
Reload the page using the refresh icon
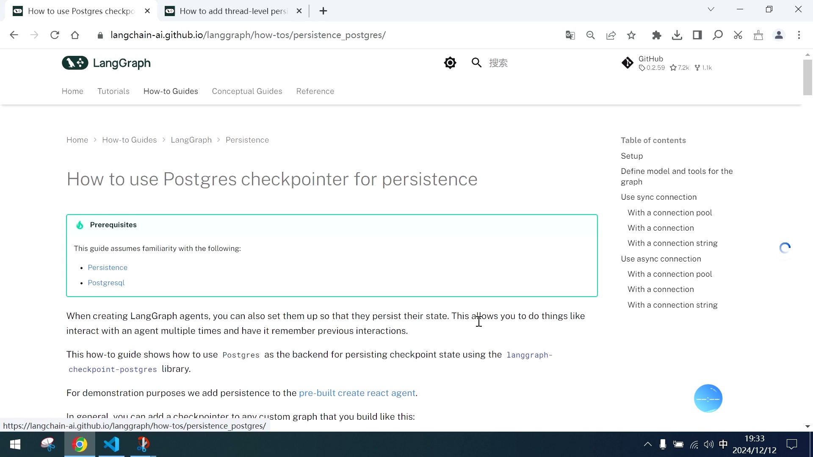[x=55, y=35]
